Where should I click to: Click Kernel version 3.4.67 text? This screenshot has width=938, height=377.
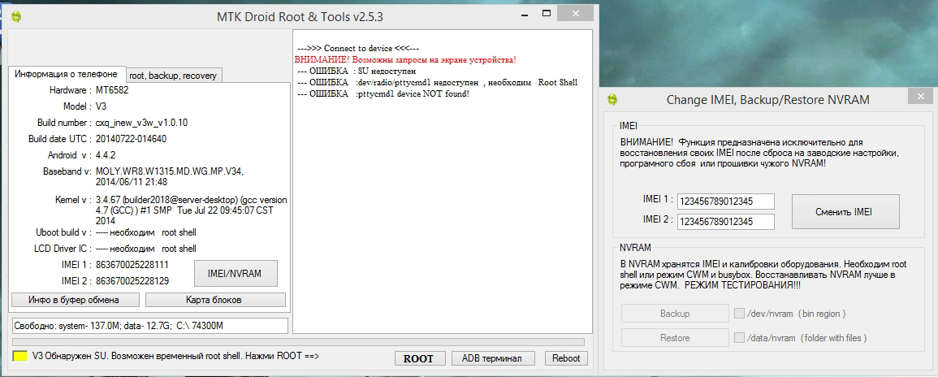click(x=191, y=210)
